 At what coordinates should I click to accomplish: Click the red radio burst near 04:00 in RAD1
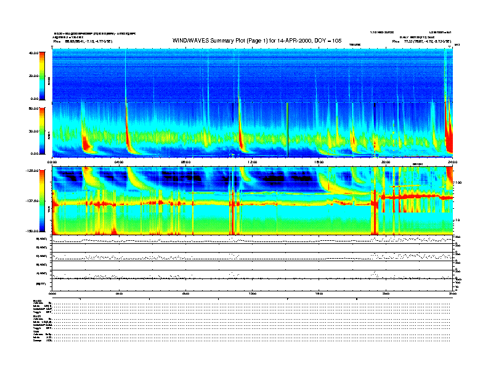128,131
